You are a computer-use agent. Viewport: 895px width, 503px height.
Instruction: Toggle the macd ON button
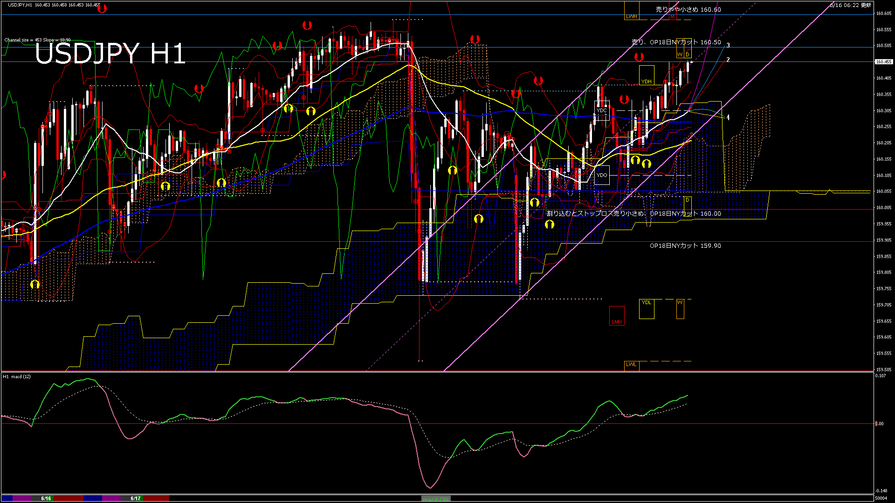click(436, 499)
